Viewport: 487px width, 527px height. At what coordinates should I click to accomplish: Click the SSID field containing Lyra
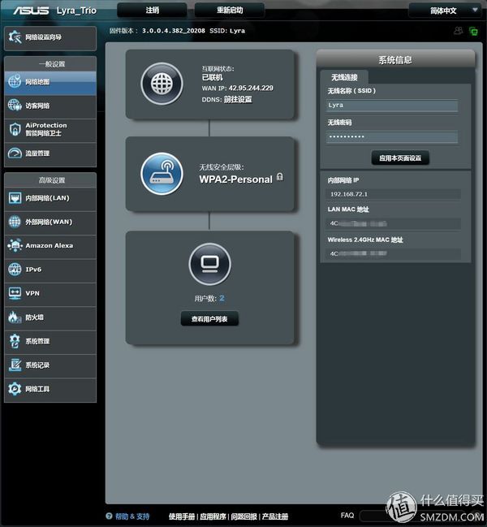click(392, 106)
